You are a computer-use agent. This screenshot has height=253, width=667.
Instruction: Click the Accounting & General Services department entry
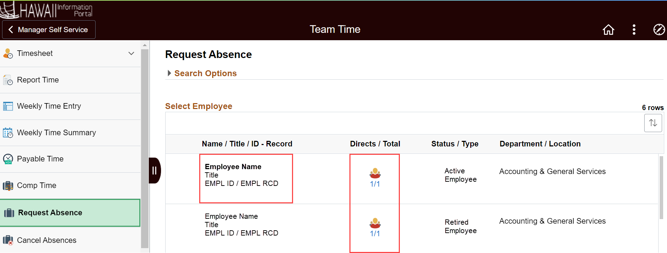click(553, 171)
